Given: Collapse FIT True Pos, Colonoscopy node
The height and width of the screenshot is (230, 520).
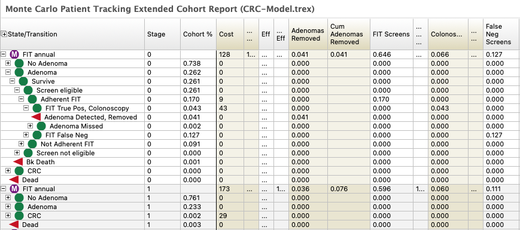Looking at the screenshot, I should tap(26, 108).
